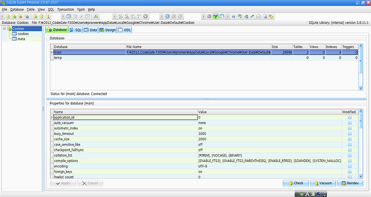Open the View menu
This screenshot has height=197, width=371.
[41, 9]
